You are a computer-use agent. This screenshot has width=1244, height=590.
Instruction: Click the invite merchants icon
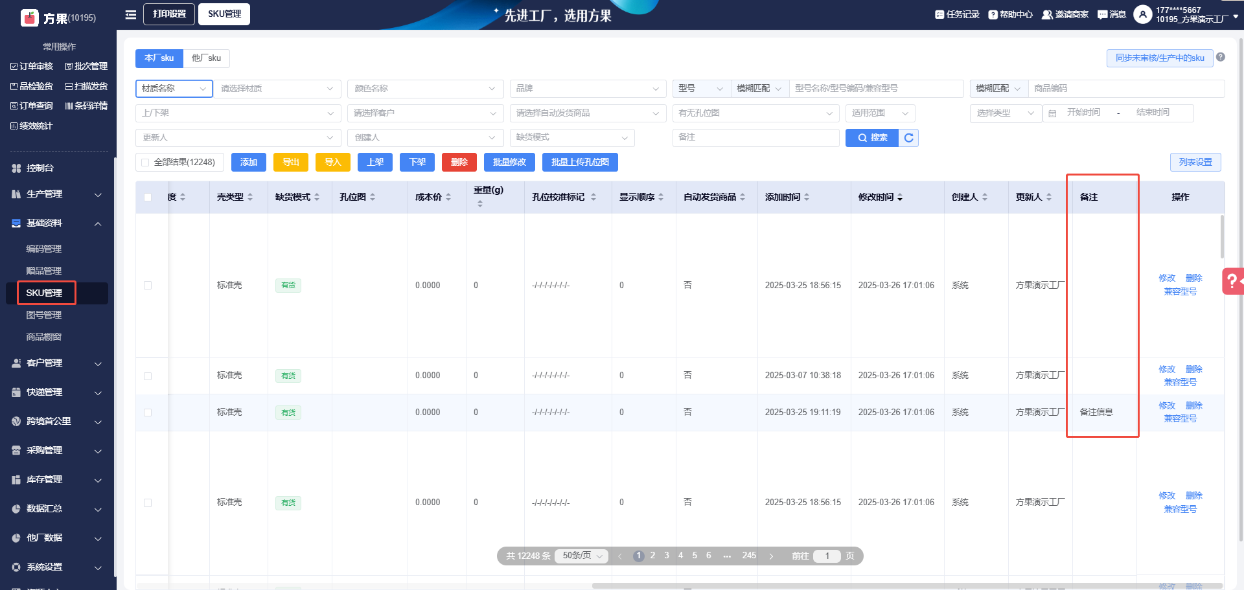[x=1046, y=15]
